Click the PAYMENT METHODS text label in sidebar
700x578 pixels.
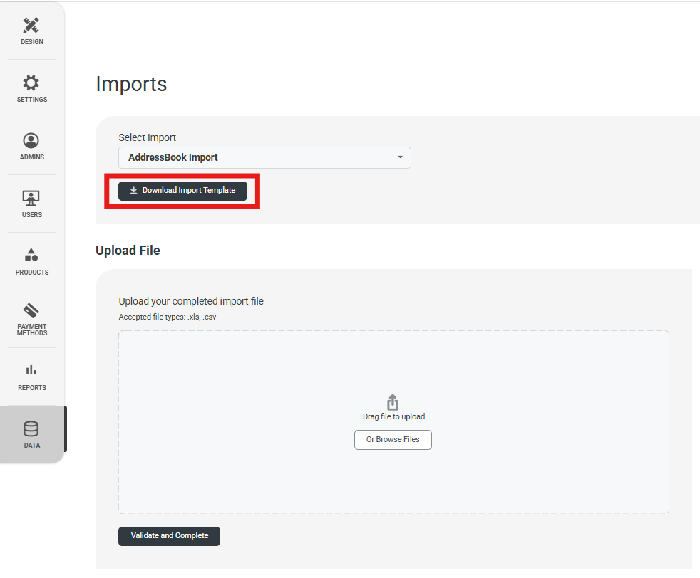[32, 330]
